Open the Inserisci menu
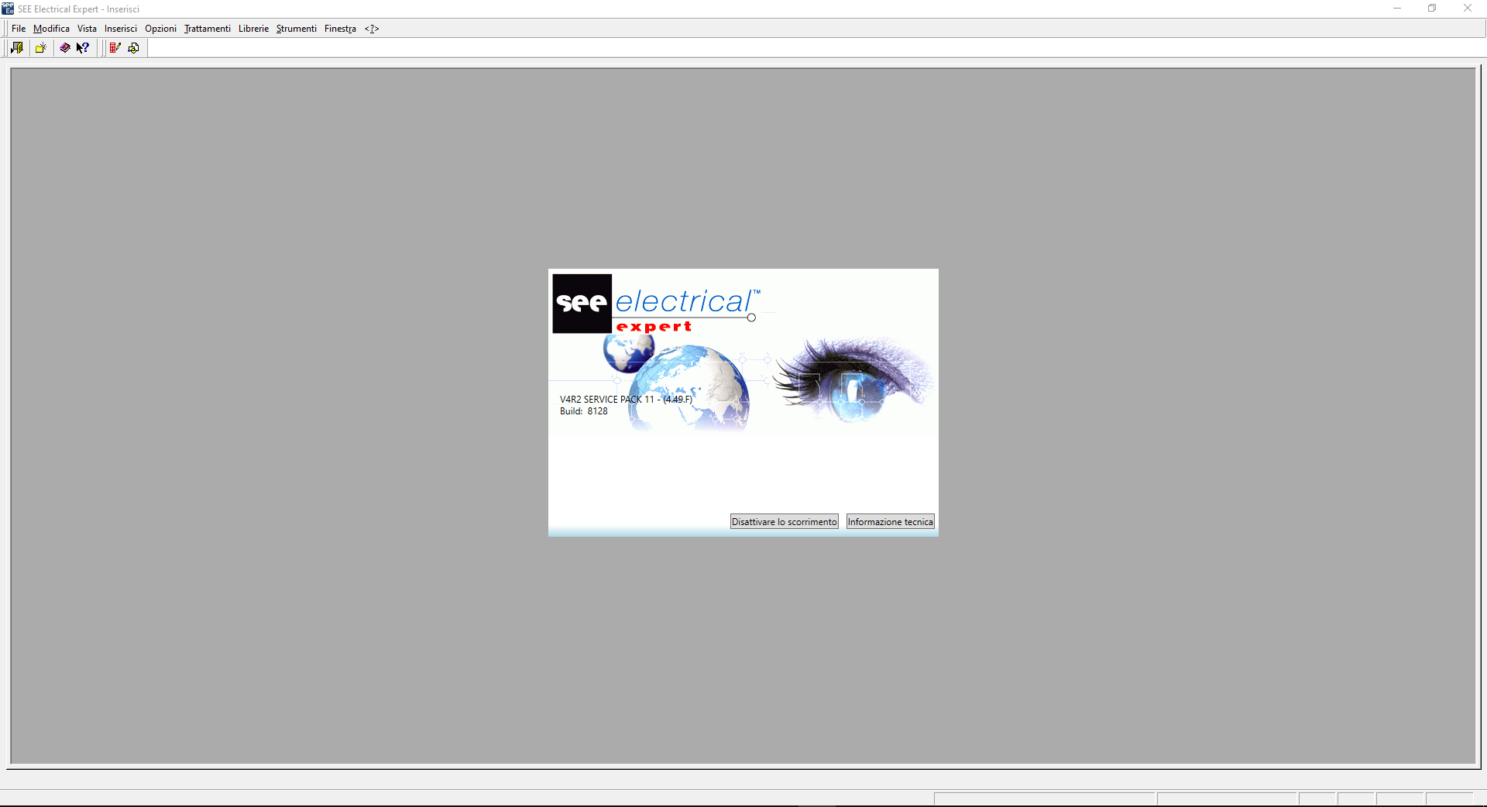 tap(121, 29)
